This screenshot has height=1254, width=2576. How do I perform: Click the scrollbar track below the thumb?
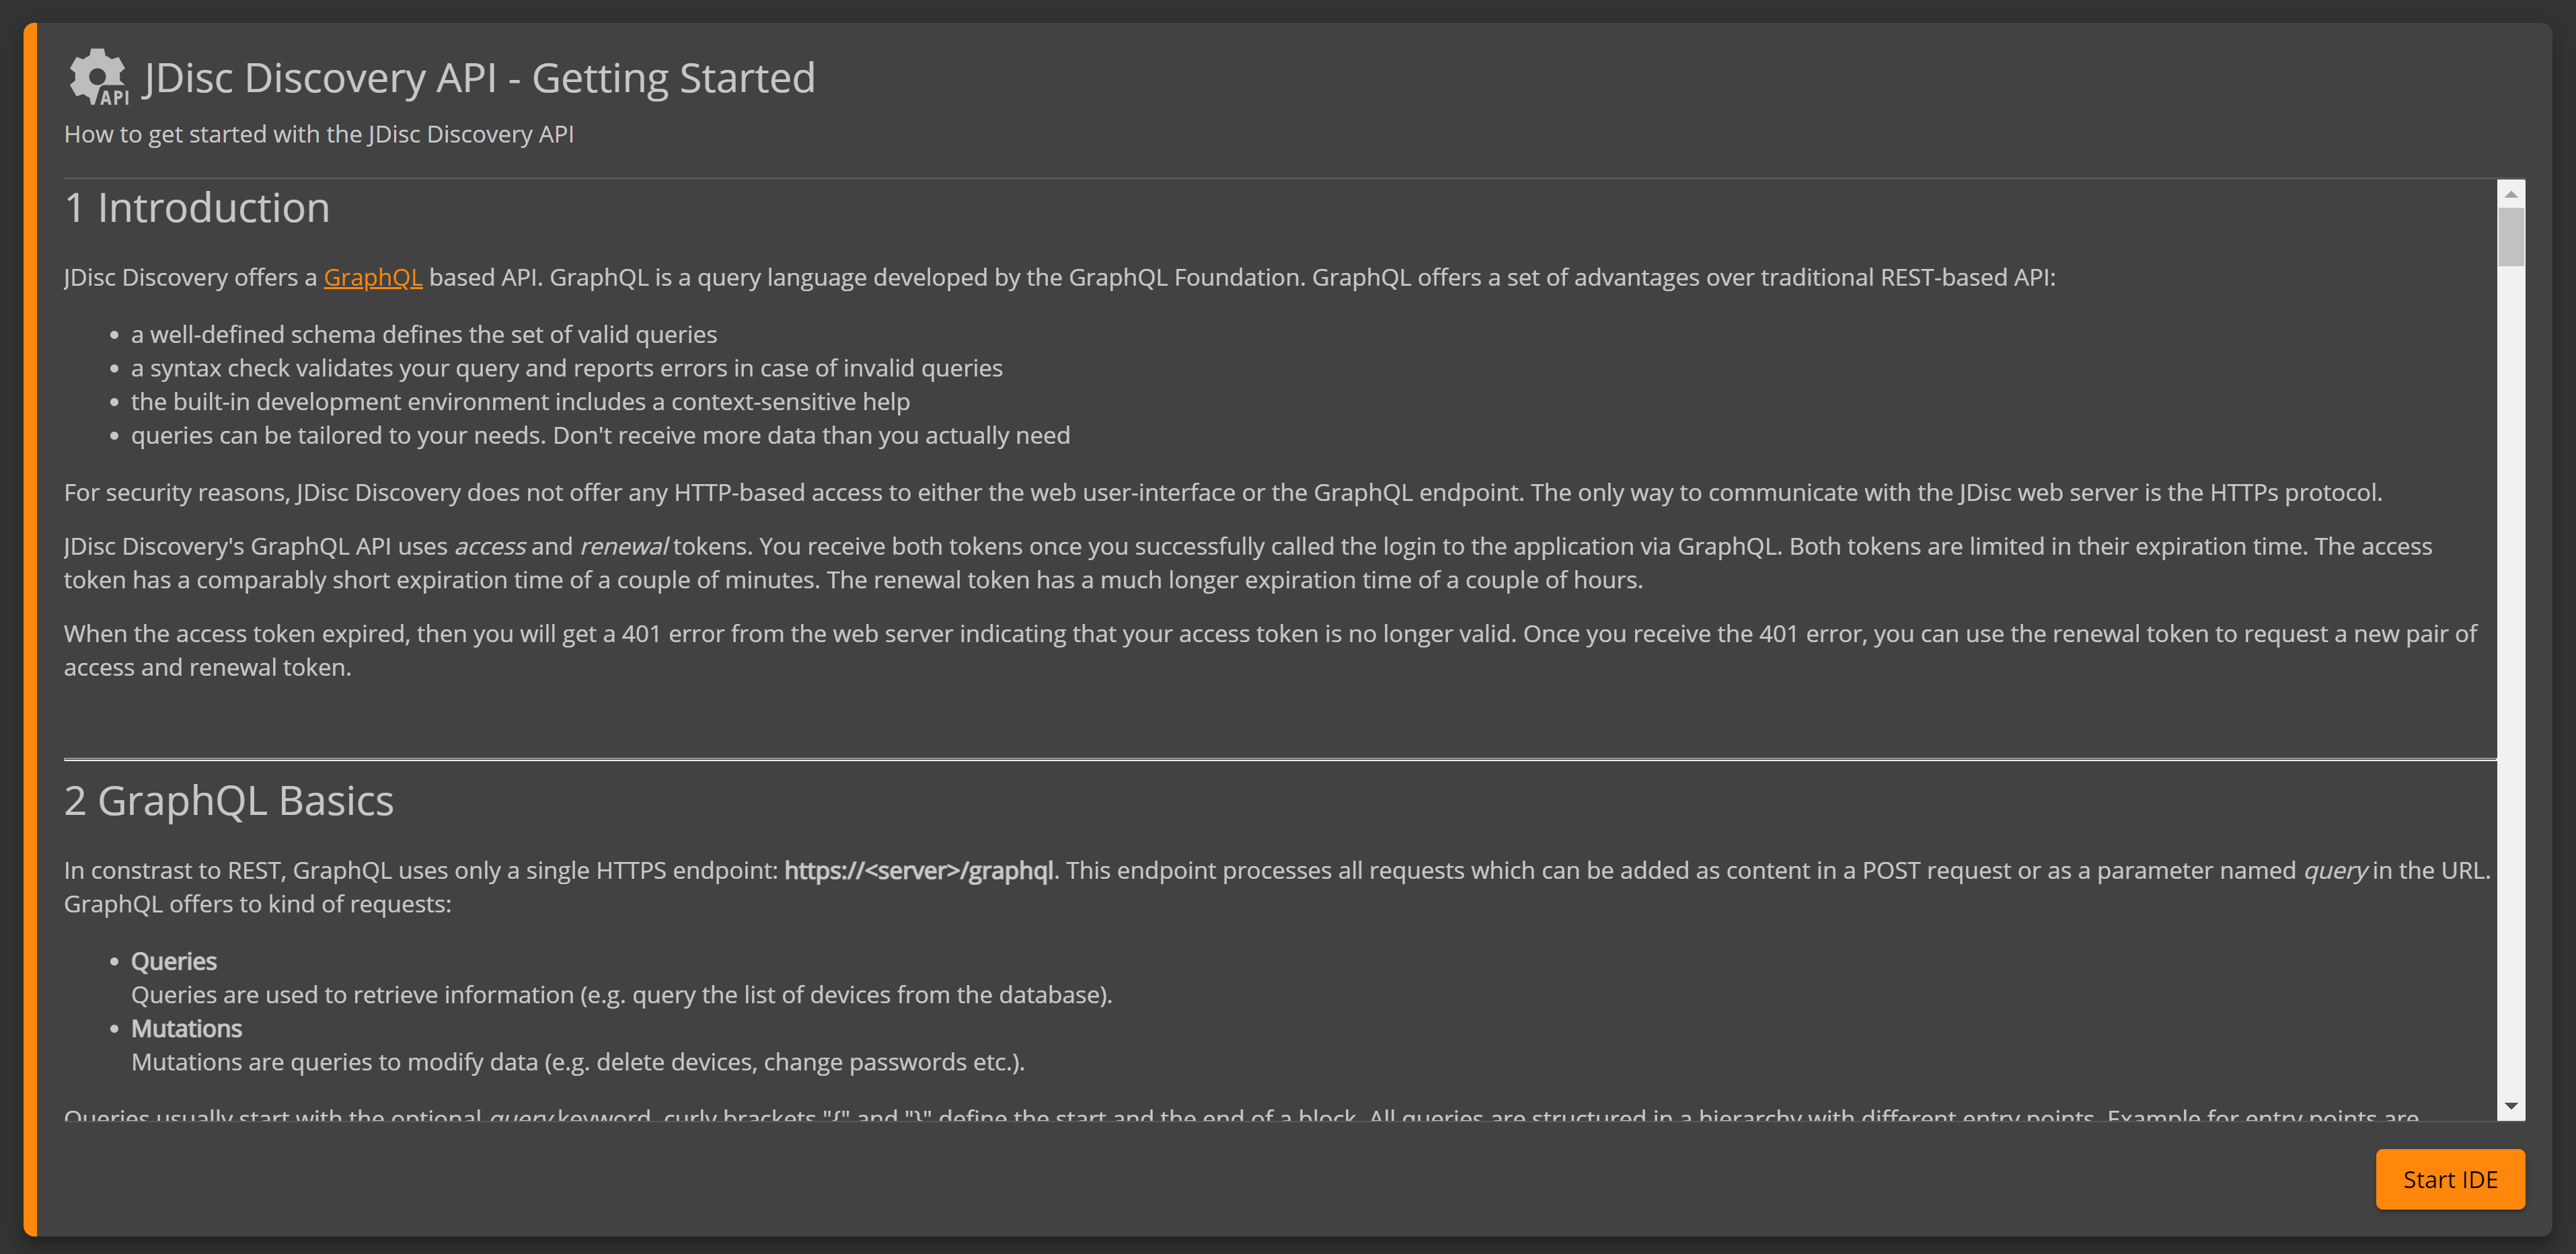click(x=2510, y=650)
